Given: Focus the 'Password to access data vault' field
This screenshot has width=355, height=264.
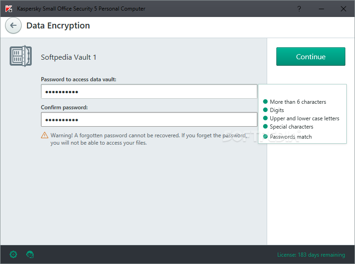Looking at the screenshot, I should pos(149,91).
